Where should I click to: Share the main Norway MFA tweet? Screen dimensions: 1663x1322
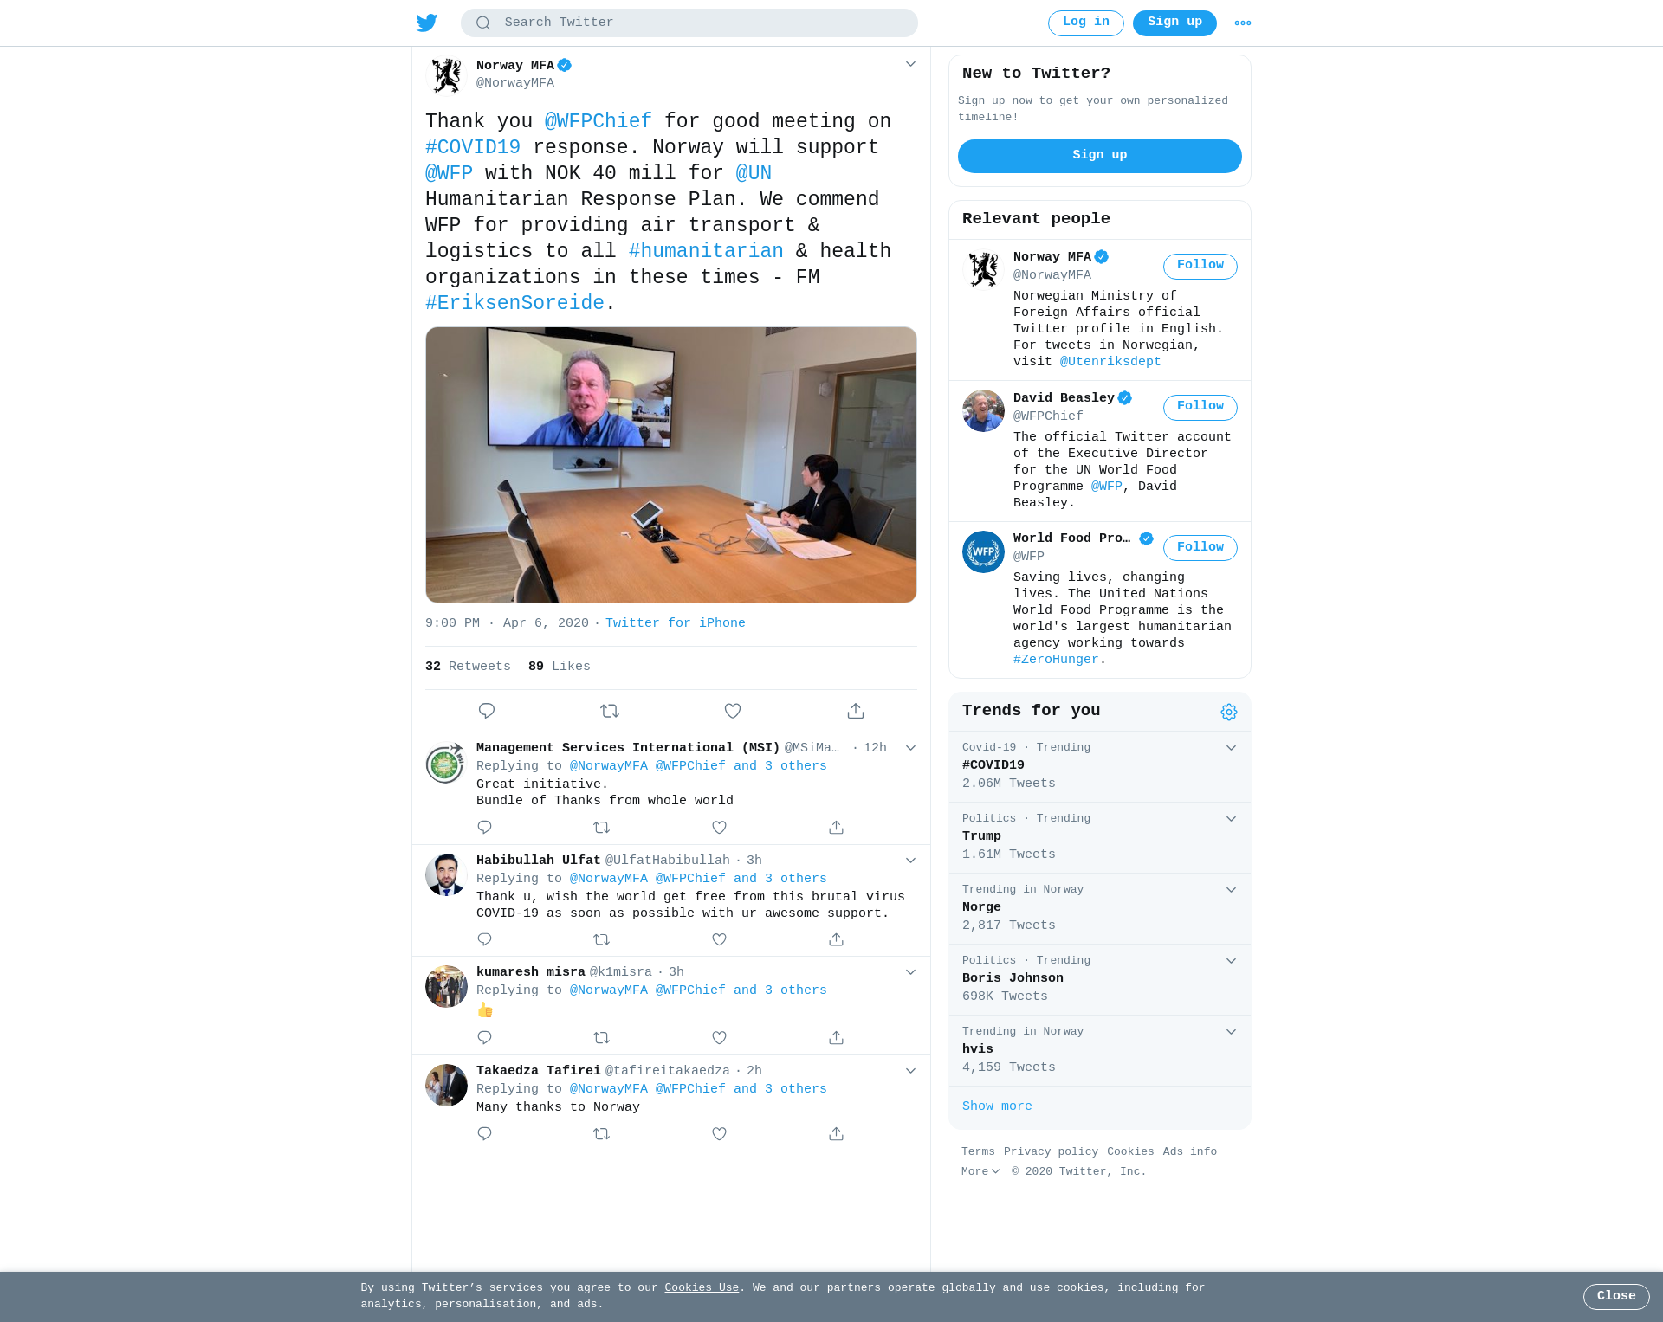tap(856, 711)
